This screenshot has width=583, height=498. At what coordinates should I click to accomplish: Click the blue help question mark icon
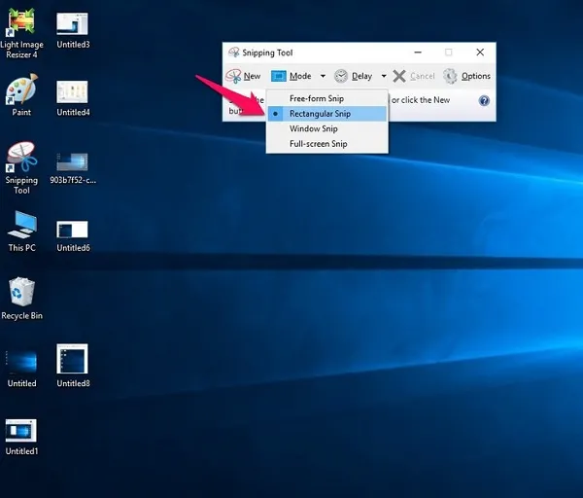point(484,100)
